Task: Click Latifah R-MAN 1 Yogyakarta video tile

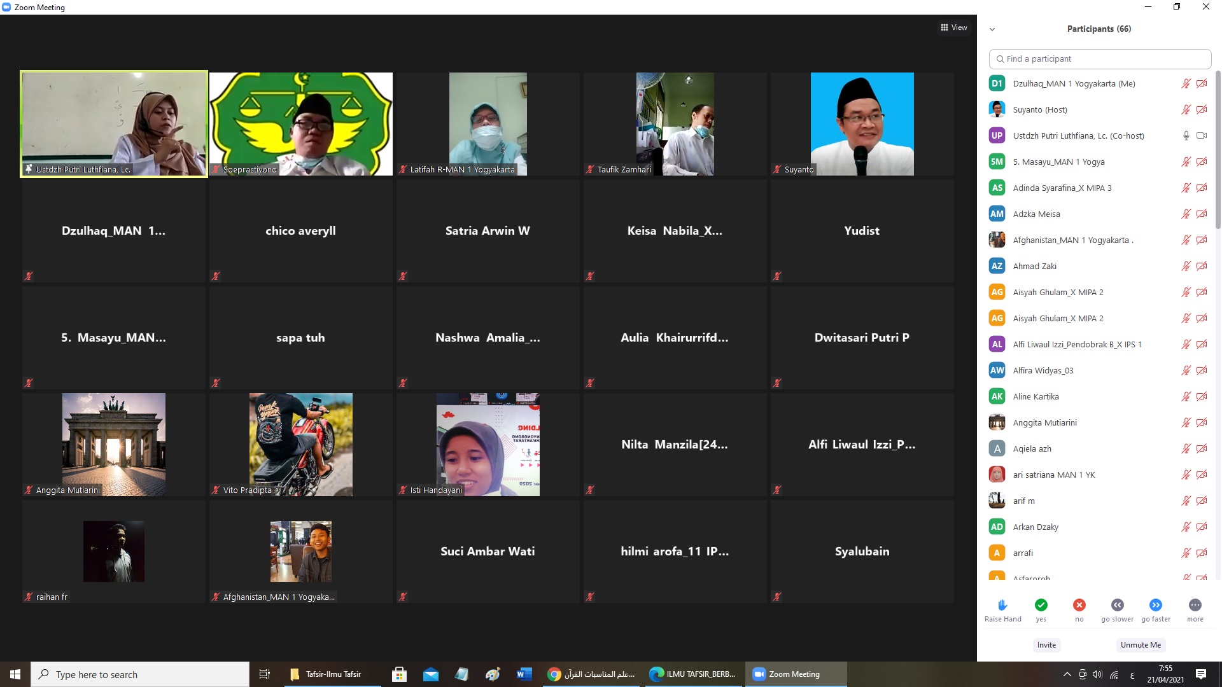Action: pyautogui.click(x=488, y=124)
